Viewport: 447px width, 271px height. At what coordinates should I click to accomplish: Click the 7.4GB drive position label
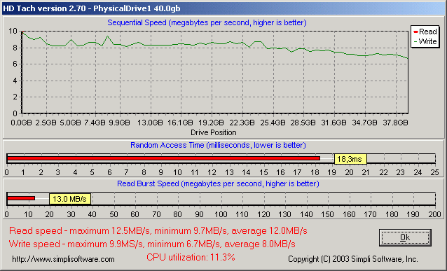pos(95,123)
